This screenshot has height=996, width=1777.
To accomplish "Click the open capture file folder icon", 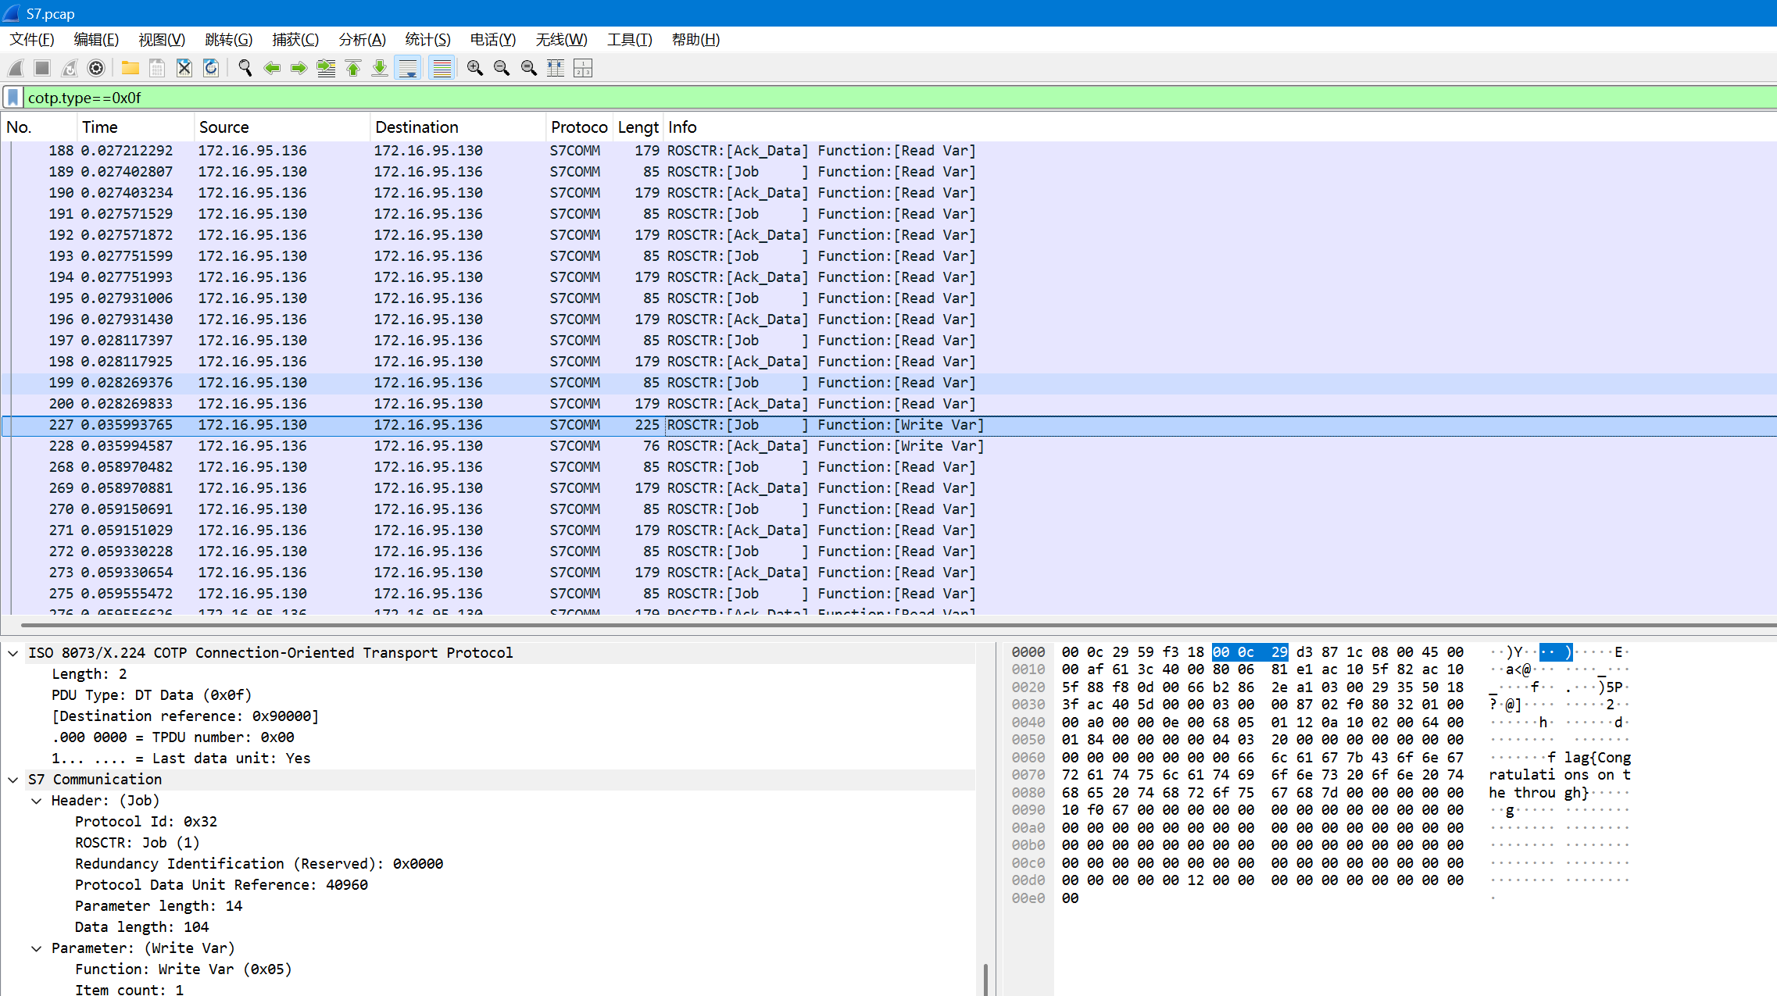I will [x=130, y=69].
